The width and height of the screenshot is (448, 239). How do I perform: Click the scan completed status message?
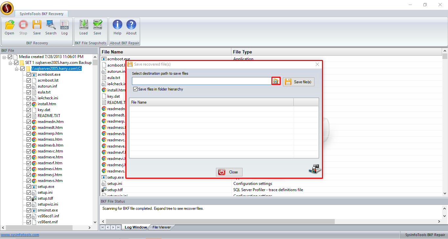(153, 209)
